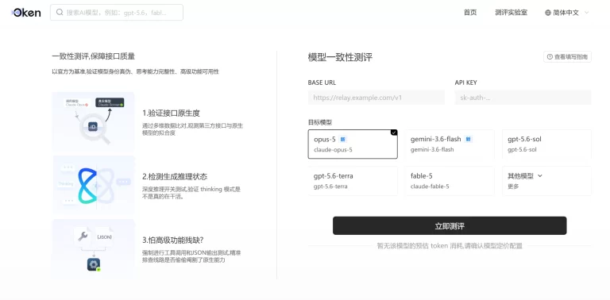Select the fable-5 model card

coord(450,181)
